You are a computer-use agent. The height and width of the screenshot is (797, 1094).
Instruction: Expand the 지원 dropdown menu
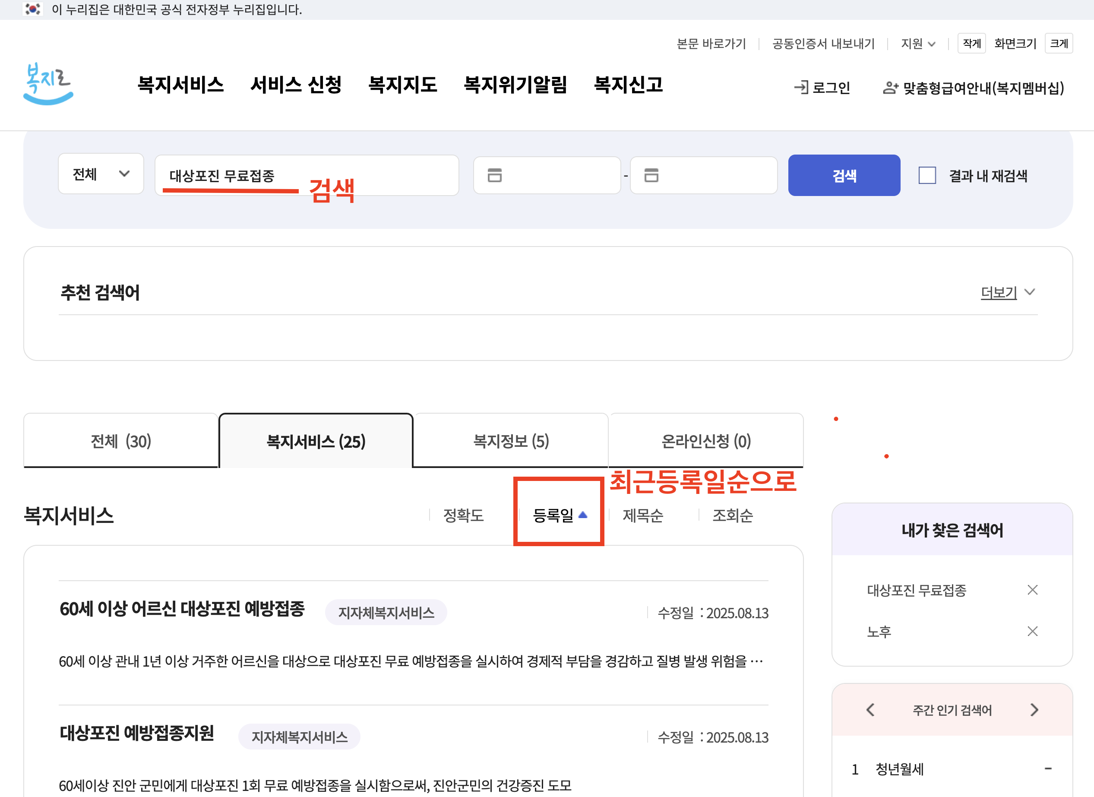point(918,44)
